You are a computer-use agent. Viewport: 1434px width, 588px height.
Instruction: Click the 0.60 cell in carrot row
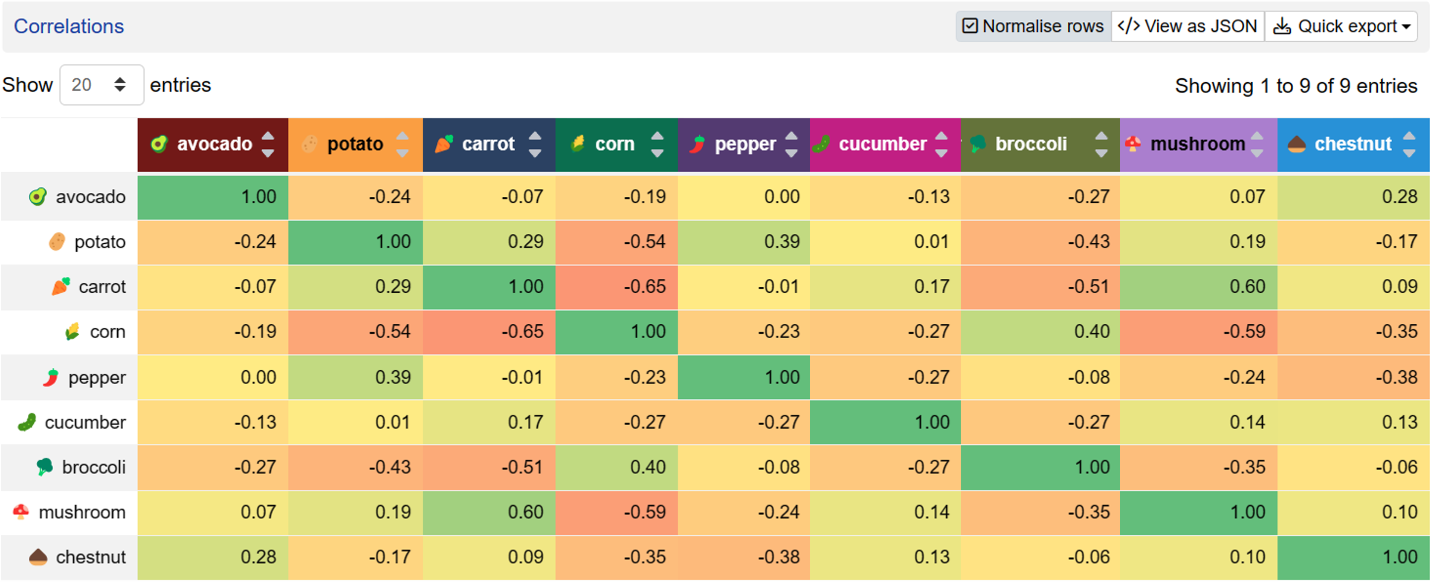[1199, 287]
